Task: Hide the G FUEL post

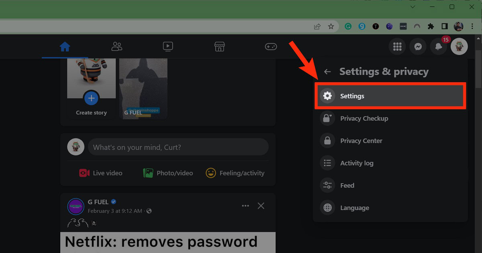Action: pyautogui.click(x=261, y=206)
